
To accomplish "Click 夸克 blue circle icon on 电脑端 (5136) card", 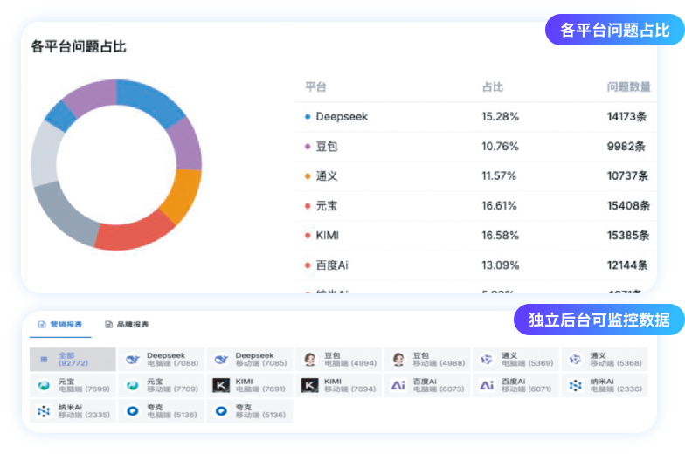I will click(x=133, y=410).
